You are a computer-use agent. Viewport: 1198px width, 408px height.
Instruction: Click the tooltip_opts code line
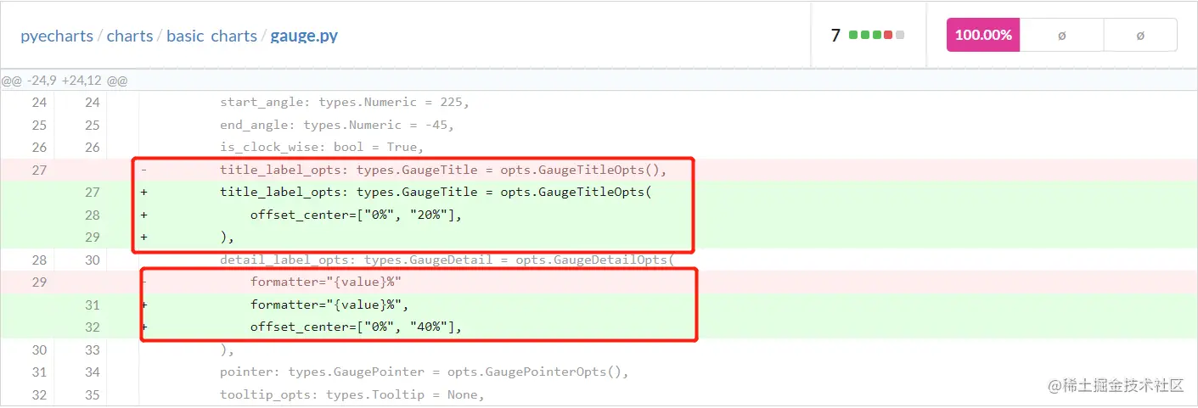pos(352,394)
